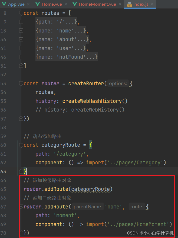Click the fold-end marker on line 63

click(21, 171)
